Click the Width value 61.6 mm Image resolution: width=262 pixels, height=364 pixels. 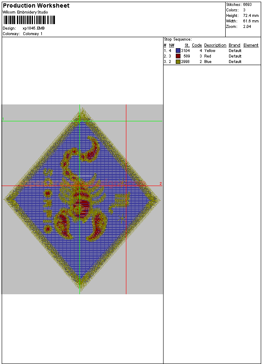pyautogui.click(x=251, y=21)
